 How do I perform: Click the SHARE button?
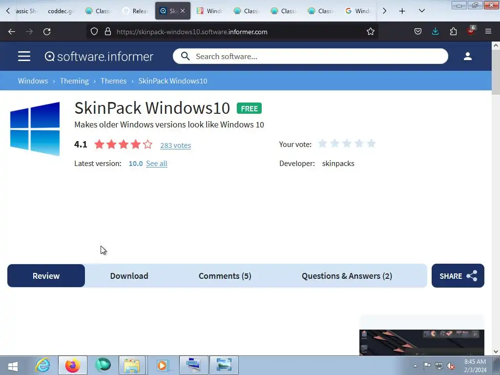coord(458,276)
